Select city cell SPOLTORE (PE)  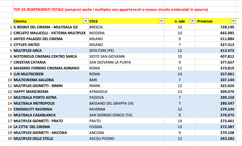[x=126, y=51]
